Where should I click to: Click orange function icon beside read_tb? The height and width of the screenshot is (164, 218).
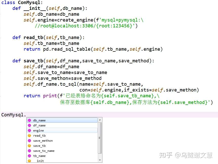(29, 136)
